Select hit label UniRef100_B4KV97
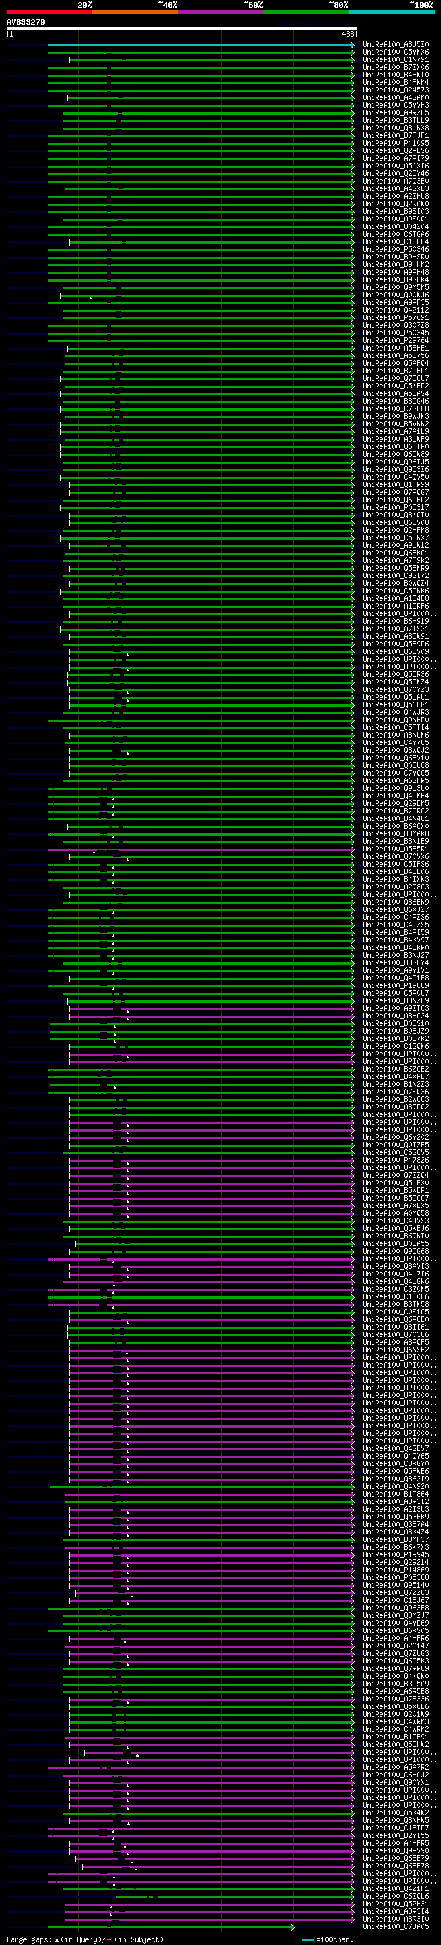Image resolution: width=441 pixels, height=1945 pixels. tap(396, 940)
